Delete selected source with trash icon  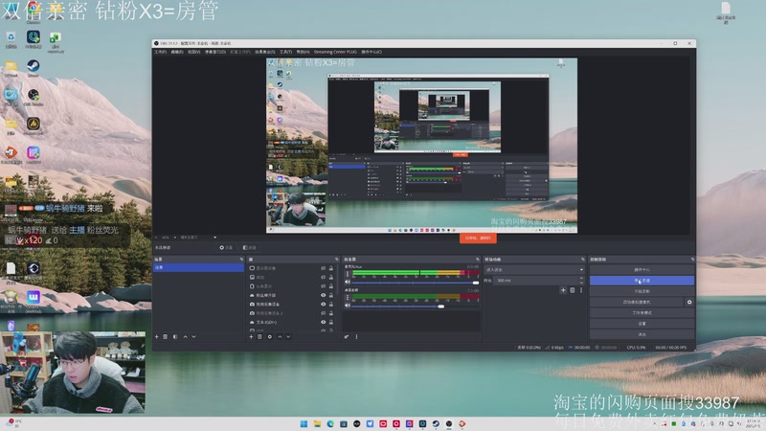[x=259, y=337]
